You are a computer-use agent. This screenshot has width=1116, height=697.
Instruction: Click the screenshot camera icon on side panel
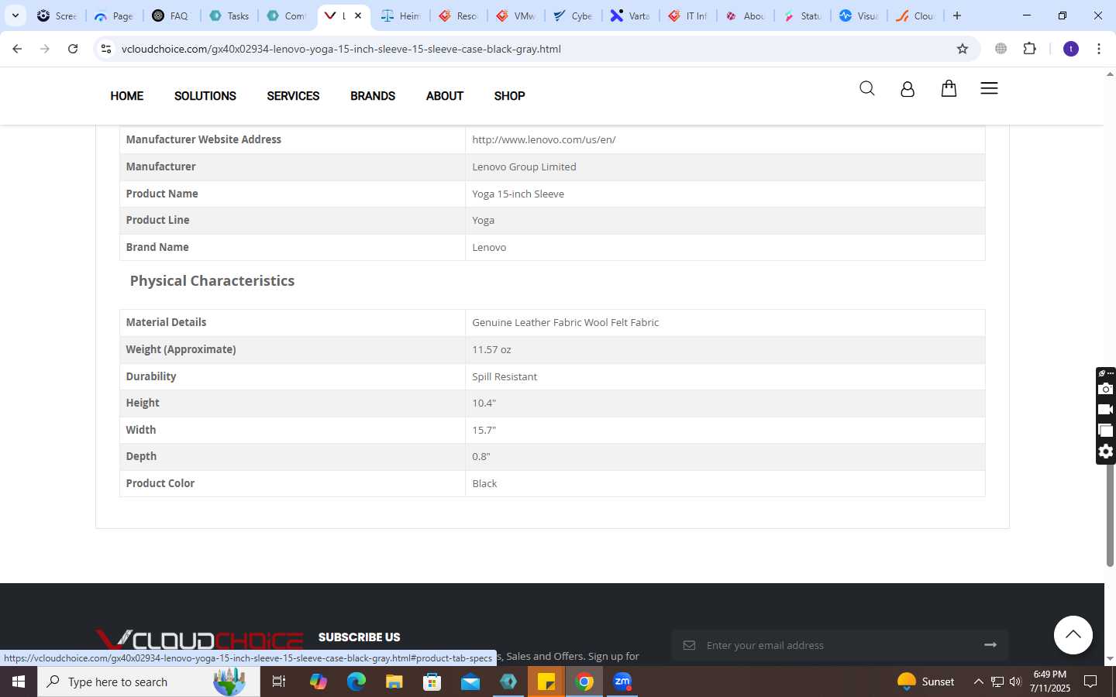tap(1106, 389)
